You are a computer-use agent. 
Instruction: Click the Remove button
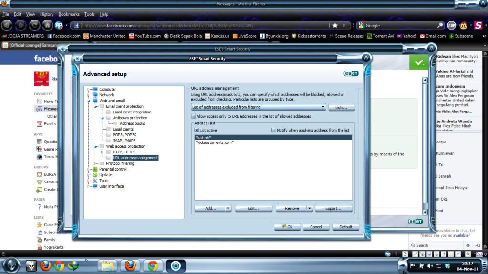(x=291, y=208)
